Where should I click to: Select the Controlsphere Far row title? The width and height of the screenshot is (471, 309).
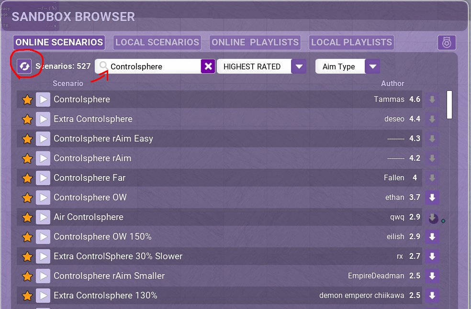pyautogui.click(x=90, y=178)
